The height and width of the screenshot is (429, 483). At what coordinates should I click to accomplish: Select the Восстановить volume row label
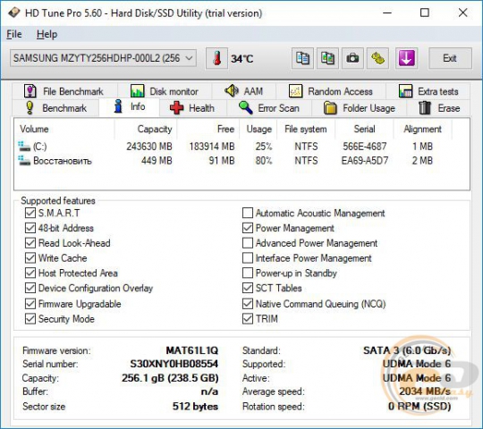click(x=63, y=160)
